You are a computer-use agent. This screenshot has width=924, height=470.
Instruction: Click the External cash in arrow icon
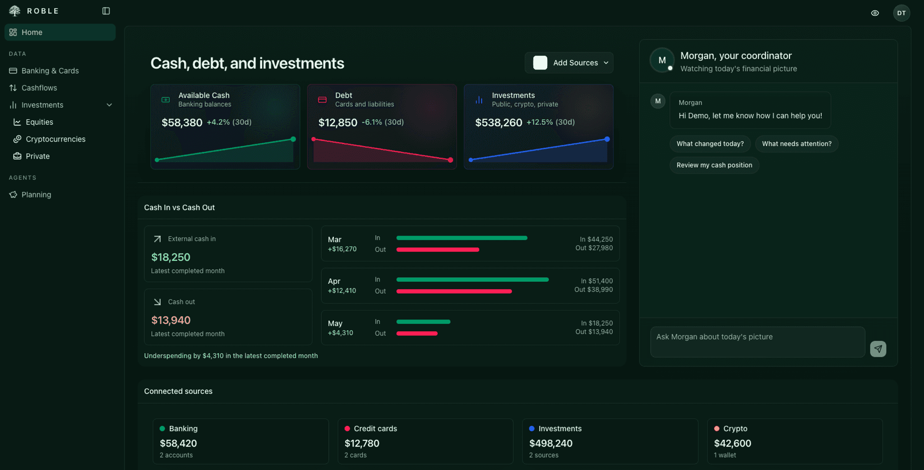tap(157, 239)
